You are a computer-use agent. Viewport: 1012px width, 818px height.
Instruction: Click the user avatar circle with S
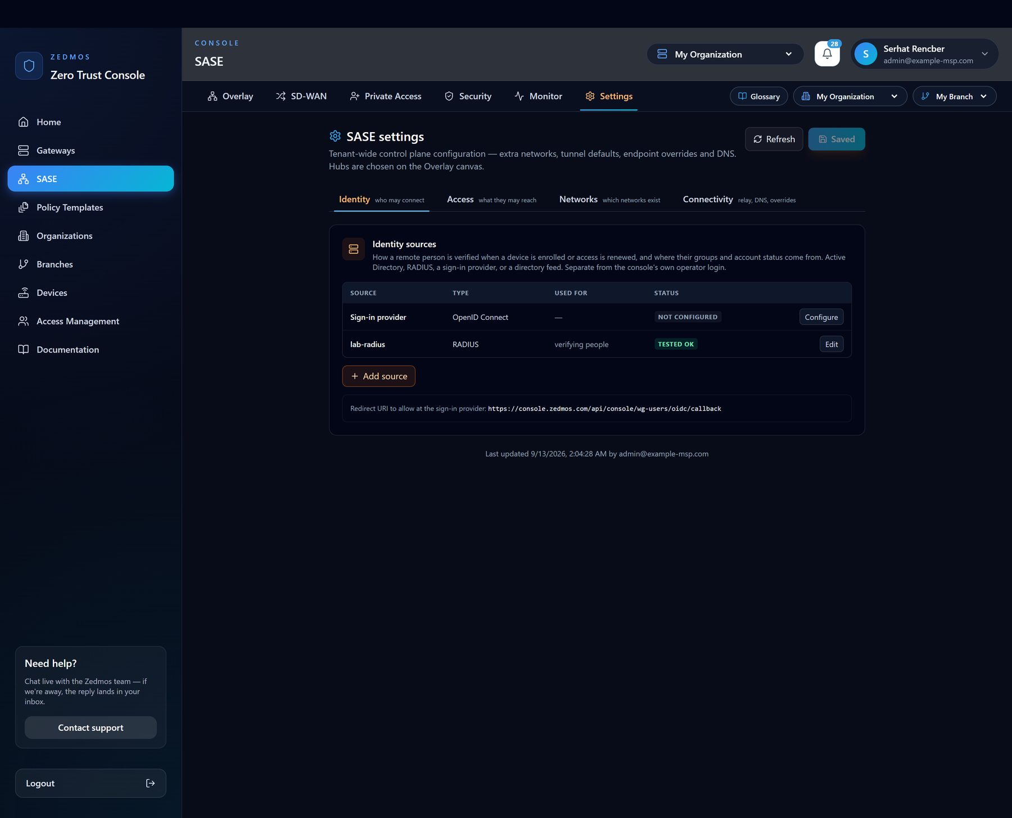point(866,54)
